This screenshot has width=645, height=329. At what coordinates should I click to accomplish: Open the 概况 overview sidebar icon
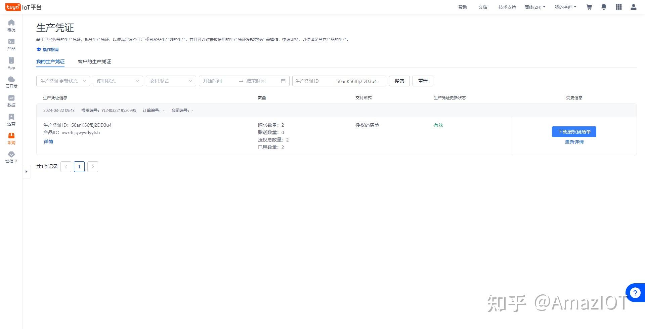click(x=11, y=25)
